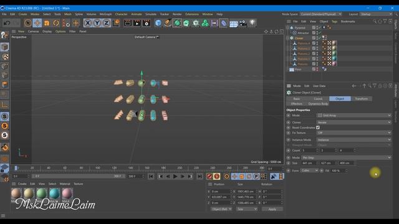Image resolution: width=399 pixels, height=224 pixels.
Task: Click the coordinate system cube icon
Action: (x=116, y=23)
